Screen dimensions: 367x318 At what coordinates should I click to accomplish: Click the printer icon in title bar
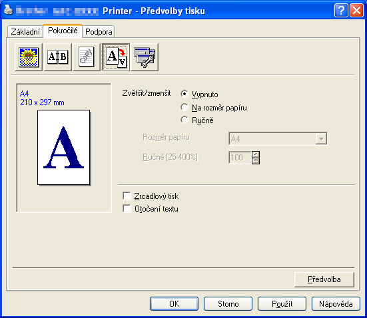tap(9, 11)
